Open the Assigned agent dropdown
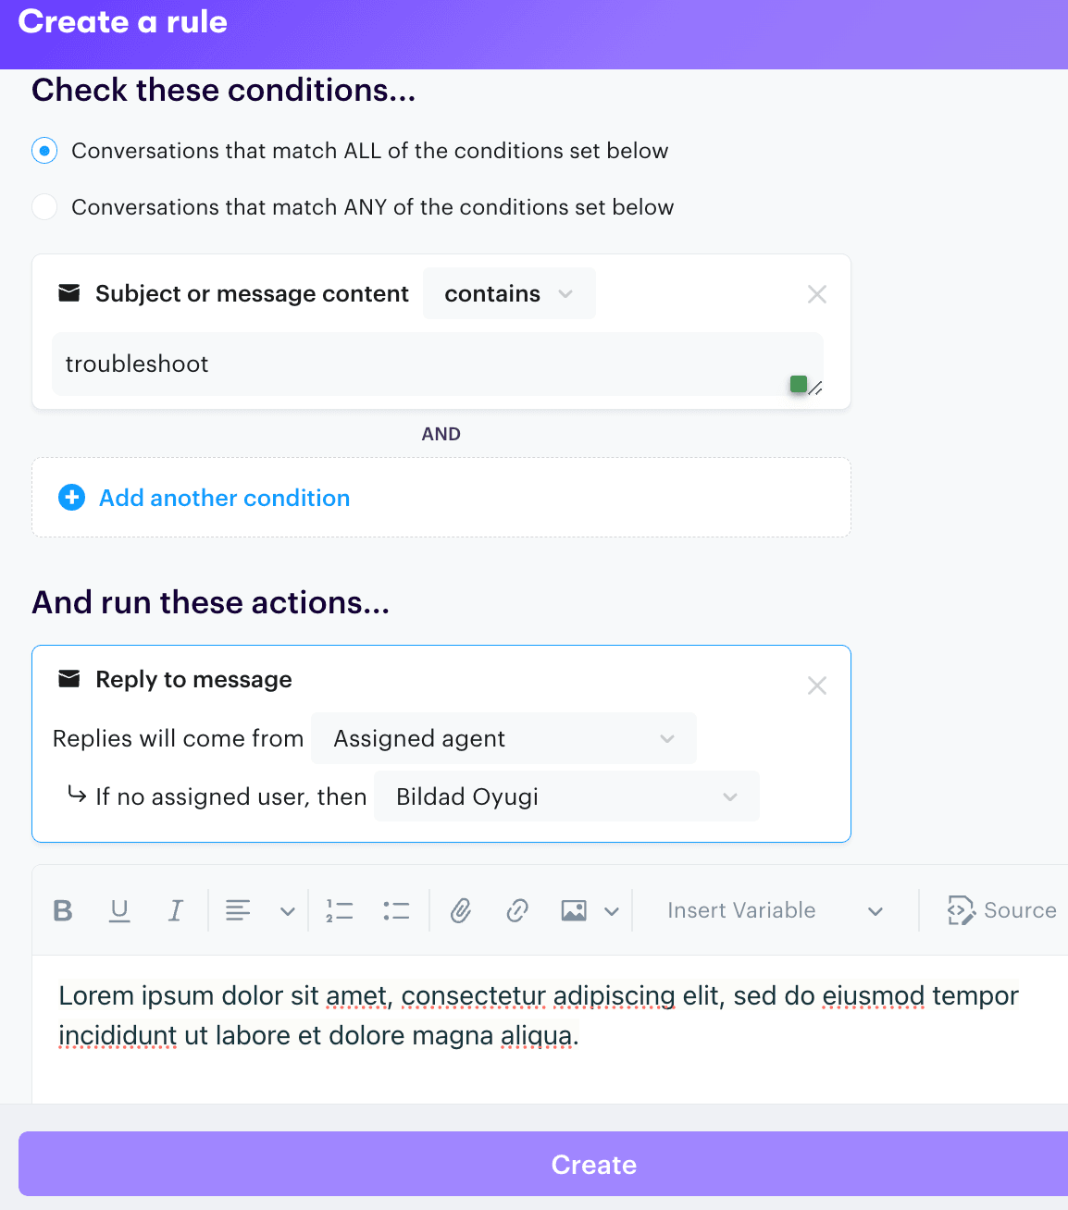The image size is (1068, 1210). [x=503, y=738]
